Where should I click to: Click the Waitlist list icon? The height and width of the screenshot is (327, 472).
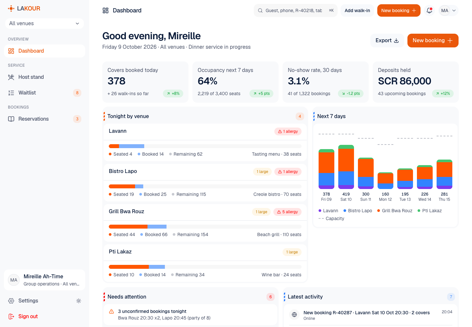(11, 93)
